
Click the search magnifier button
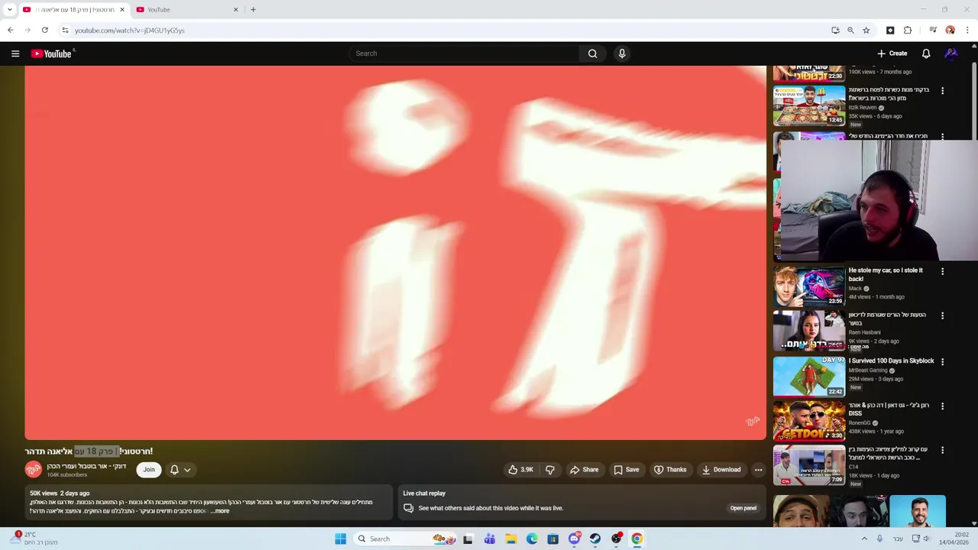tap(592, 53)
